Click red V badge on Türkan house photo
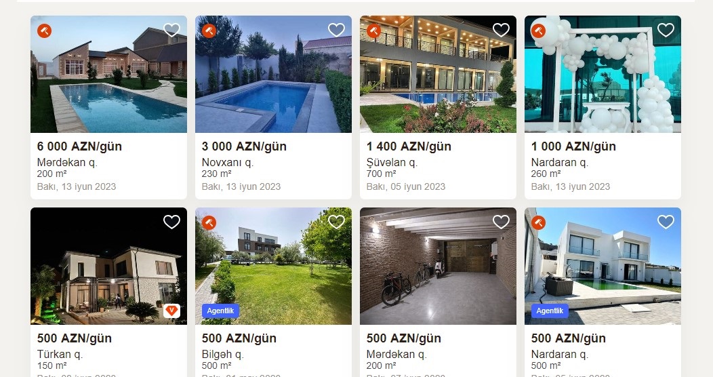The image size is (713, 377). pos(172,311)
